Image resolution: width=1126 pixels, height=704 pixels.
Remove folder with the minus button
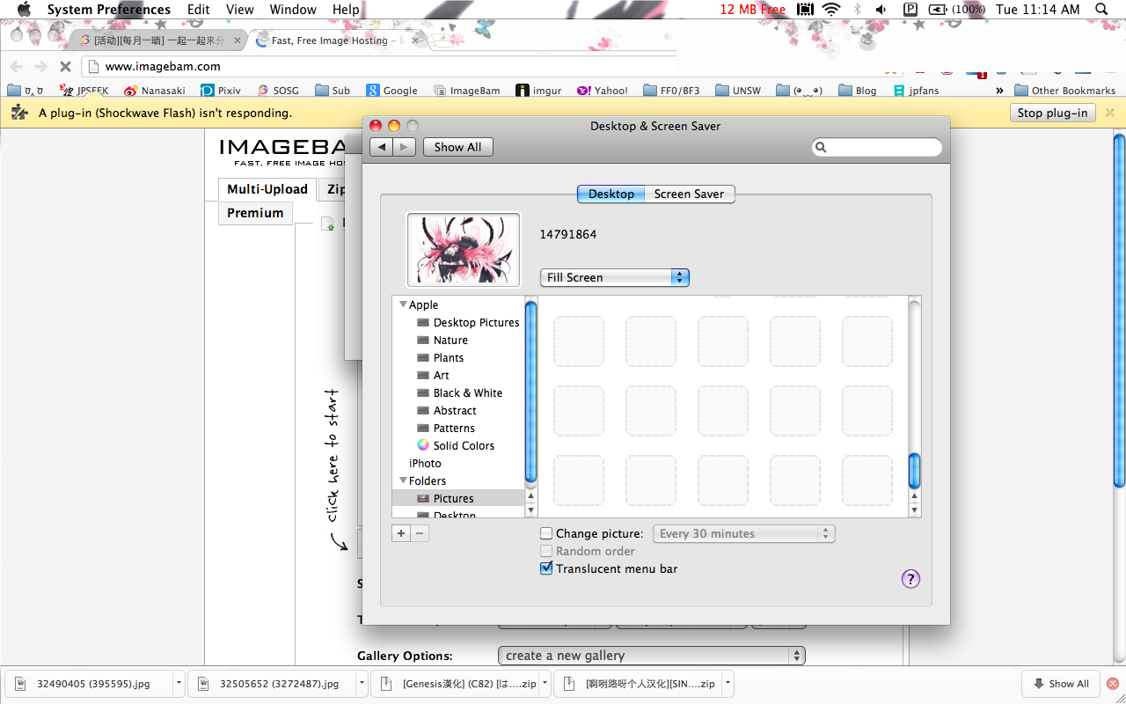pos(420,533)
